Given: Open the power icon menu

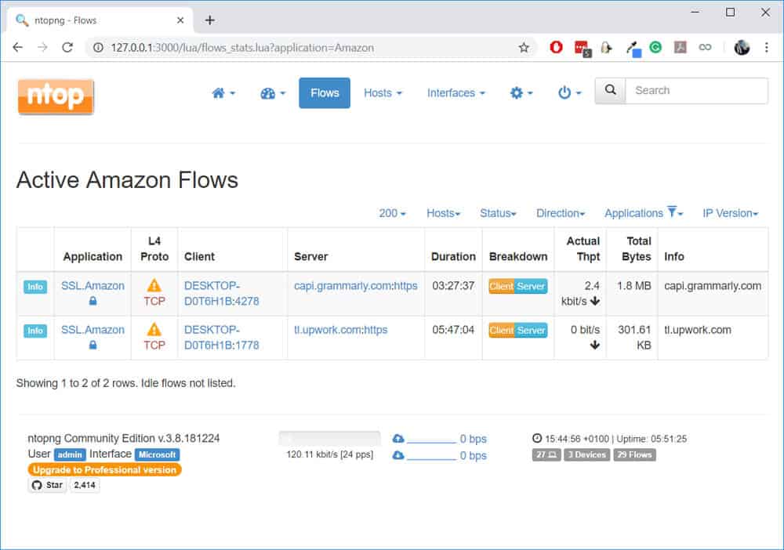Looking at the screenshot, I should coord(569,93).
